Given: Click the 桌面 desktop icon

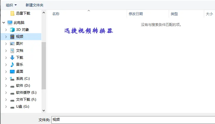Looking at the screenshot, I should (12, 72).
